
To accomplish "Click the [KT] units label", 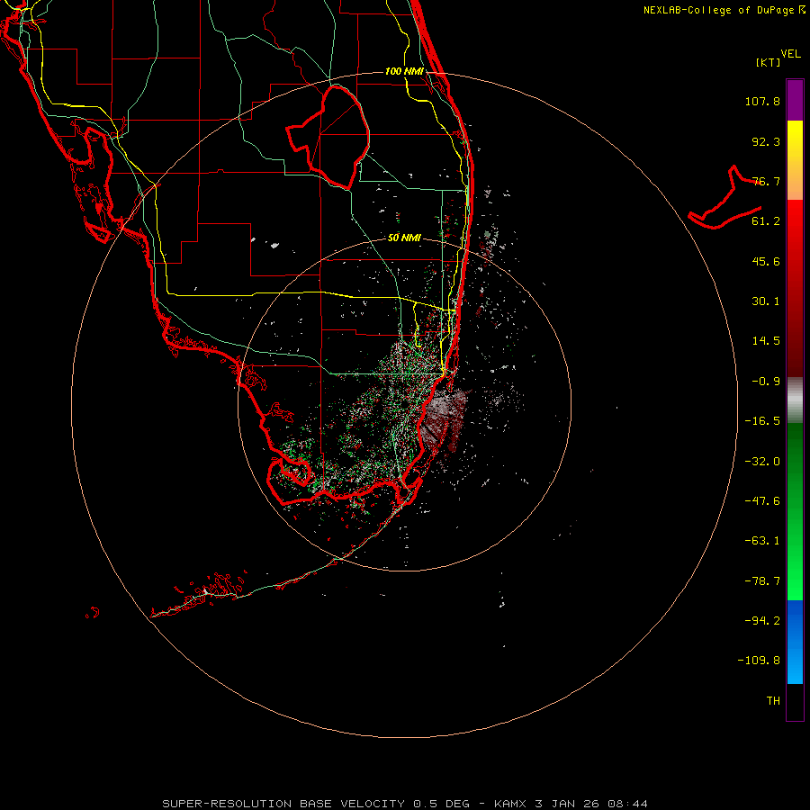I will pyautogui.click(x=769, y=62).
